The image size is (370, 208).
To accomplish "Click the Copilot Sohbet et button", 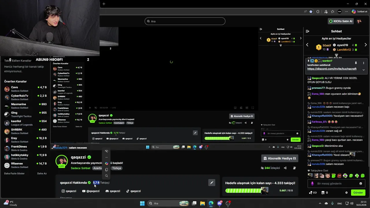I will point(359,12).
